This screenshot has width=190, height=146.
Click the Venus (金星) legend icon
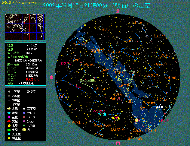click(9, 117)
